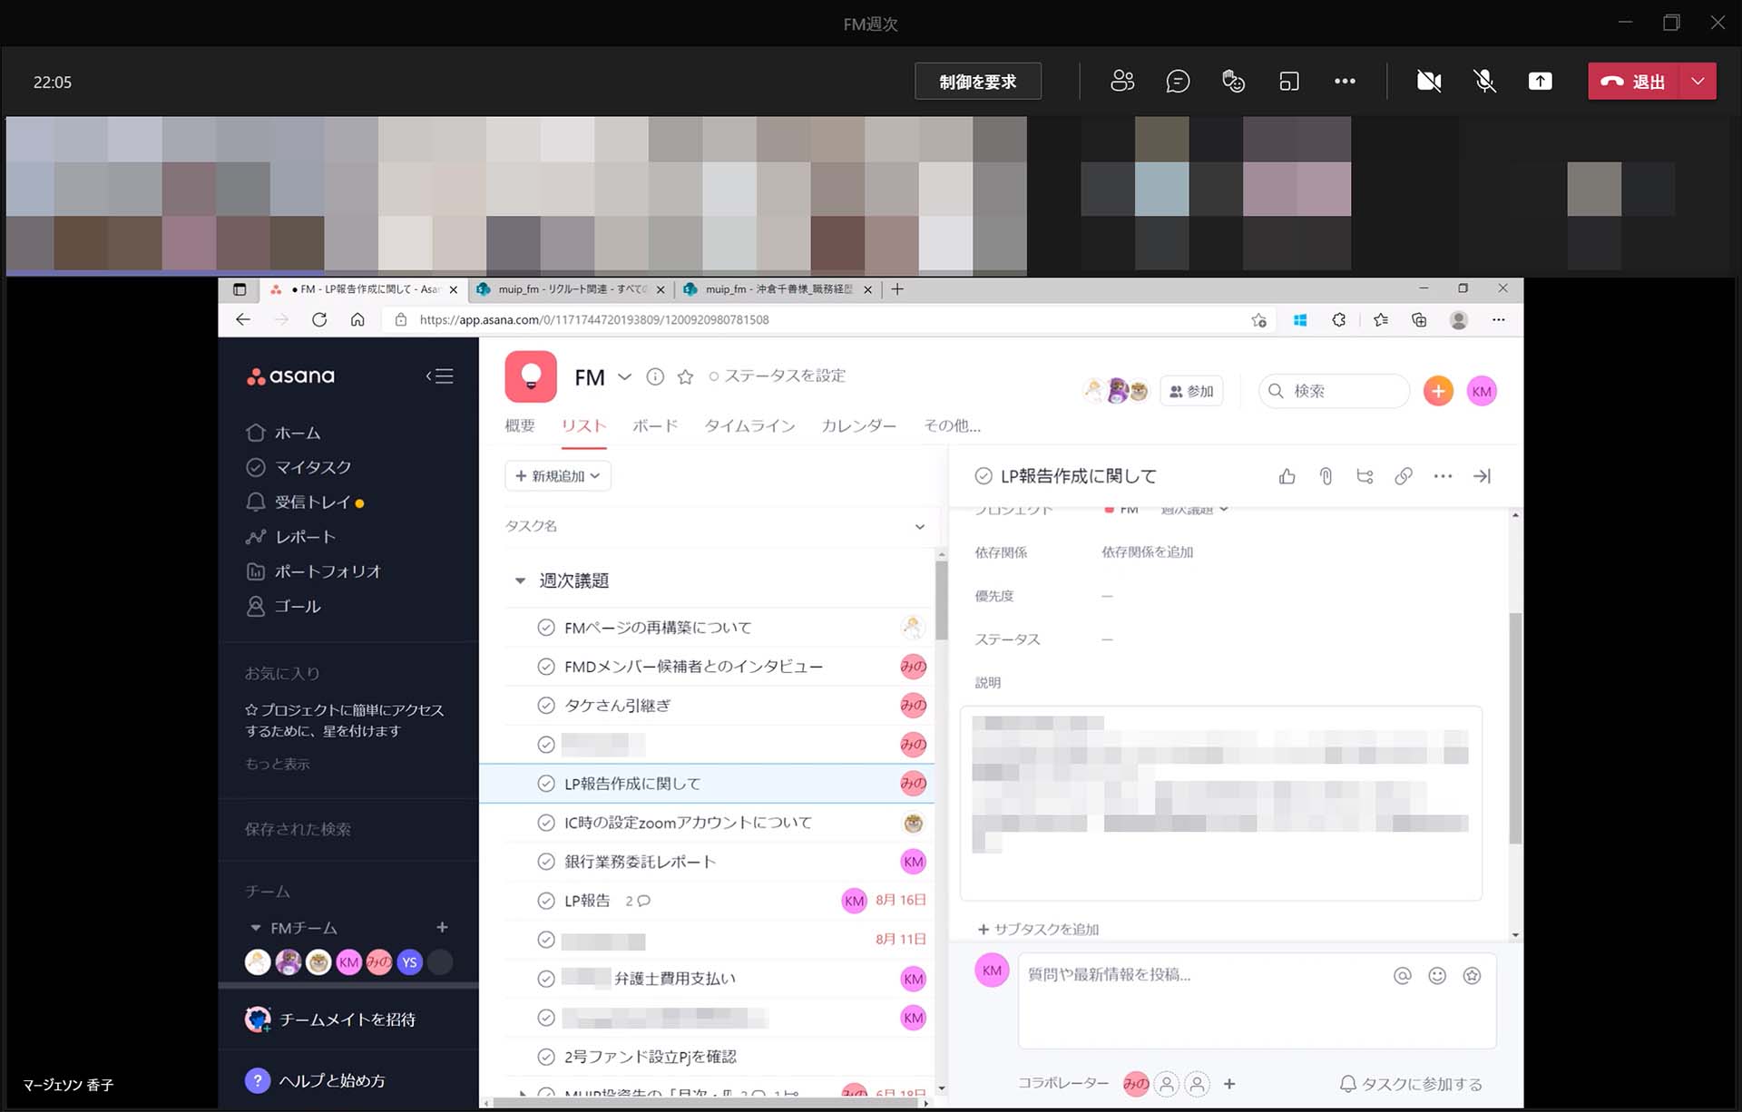Complete task FMDメンバー候補者とのインタビュー
Image resolution: width=1742 pixels, height=1112 pixels.
(x=545, y=667)
